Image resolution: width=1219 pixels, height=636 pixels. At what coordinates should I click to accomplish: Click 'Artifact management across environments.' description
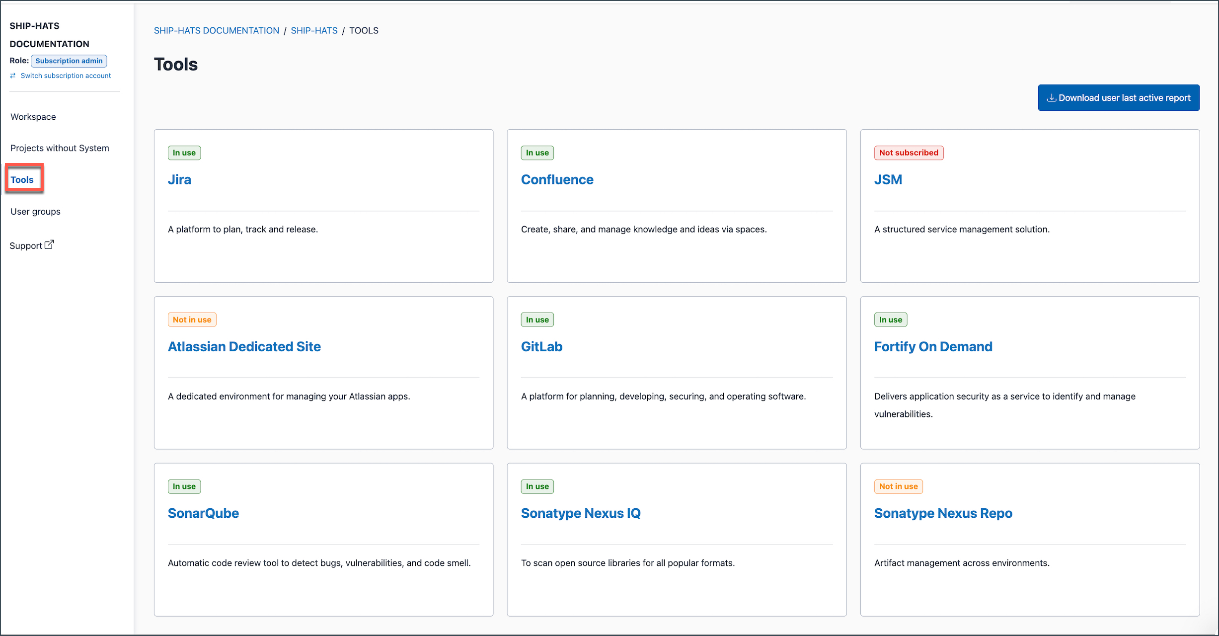tap(962, 563)
